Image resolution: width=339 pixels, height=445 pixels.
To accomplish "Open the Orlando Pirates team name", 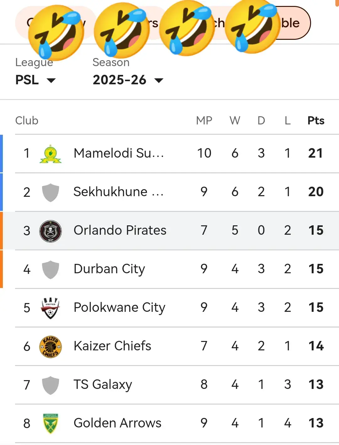I will coord(120,230).
